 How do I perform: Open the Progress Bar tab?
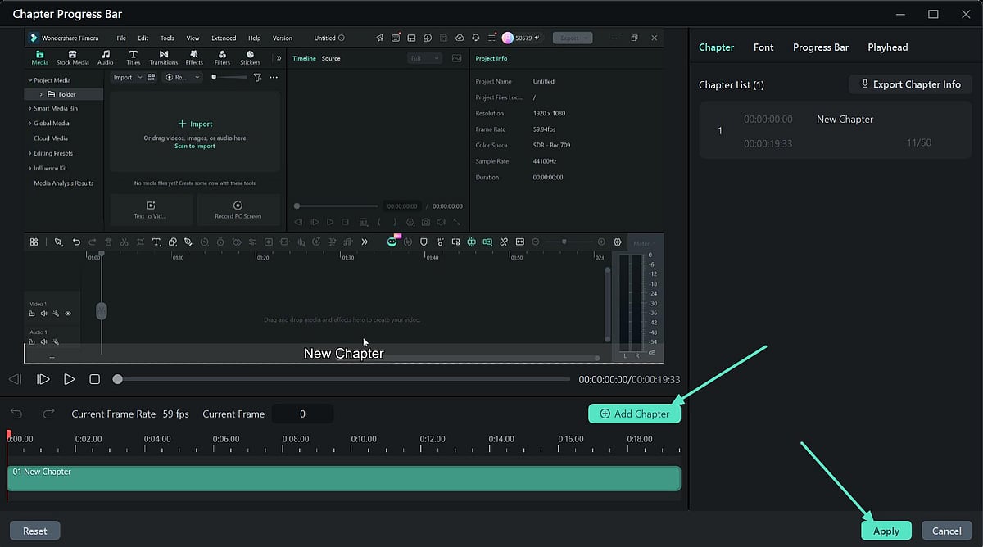(x=821, y=47)
